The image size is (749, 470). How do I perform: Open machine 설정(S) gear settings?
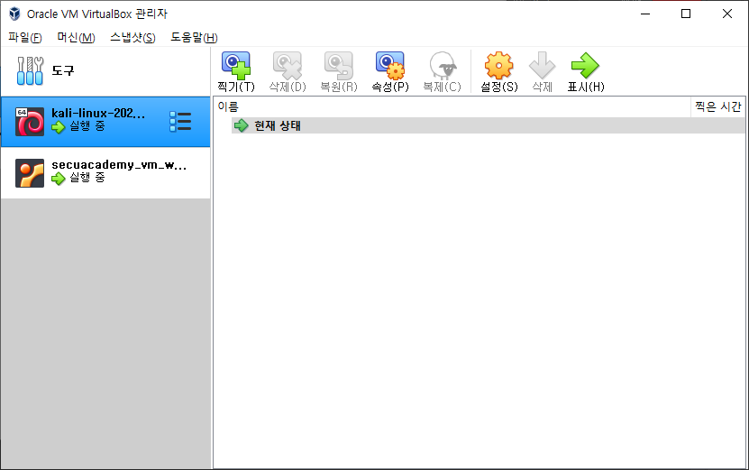[498, 66]
